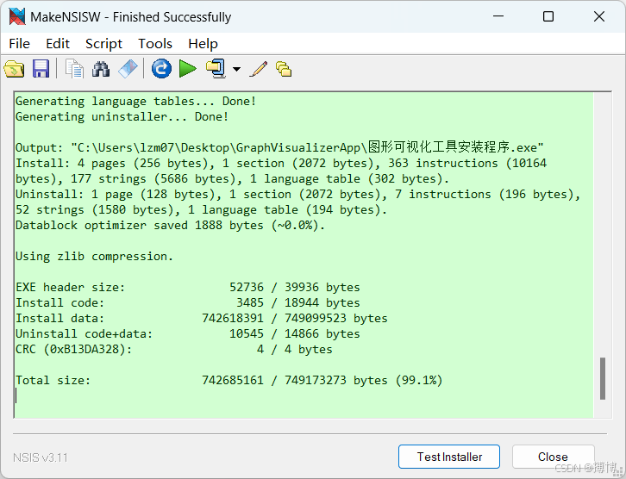Run installer with the green play icon
This screenshot has width=626, height=479.
pyautogui.click(x=188, y=69)
